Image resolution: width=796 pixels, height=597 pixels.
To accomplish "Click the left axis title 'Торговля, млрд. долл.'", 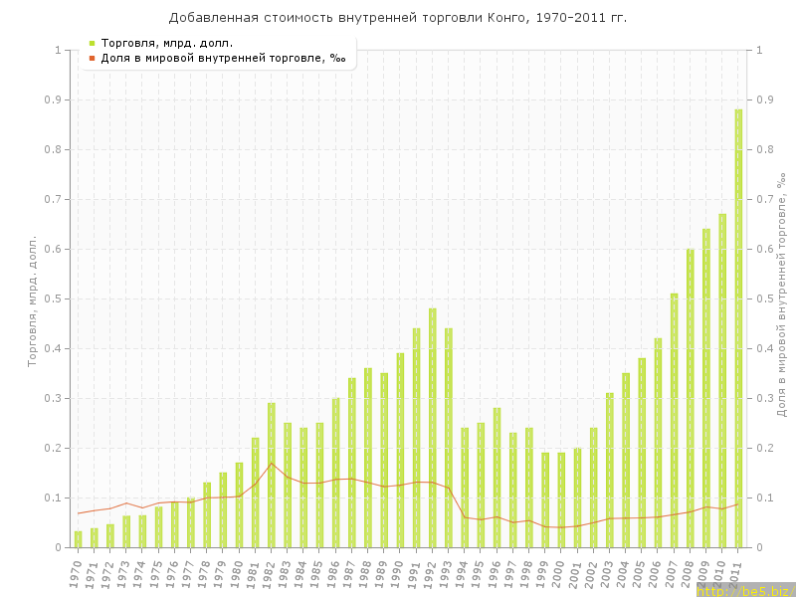I will (x=32, y=300).
